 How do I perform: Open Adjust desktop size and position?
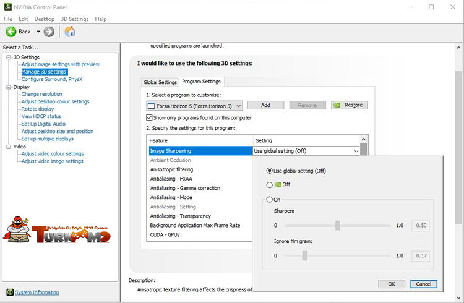click(58, 131)
